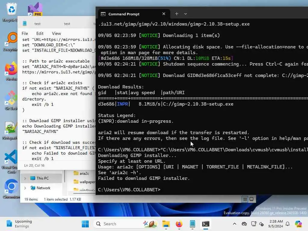Viewport: 308px width, 231px height.
Task: Open the View menu in Notepad
Action: click(x=56, y=33)
